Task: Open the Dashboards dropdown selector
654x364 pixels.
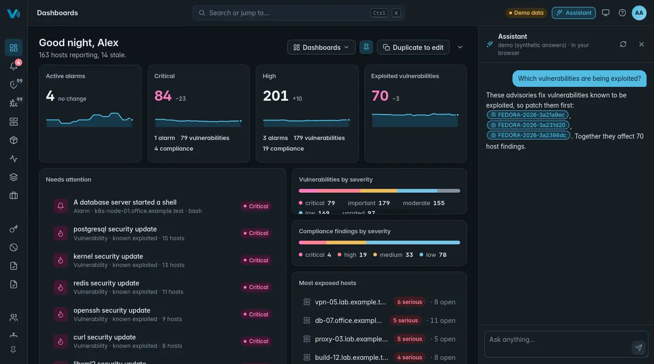Action: pyautogui.click(x=321, y=47)
